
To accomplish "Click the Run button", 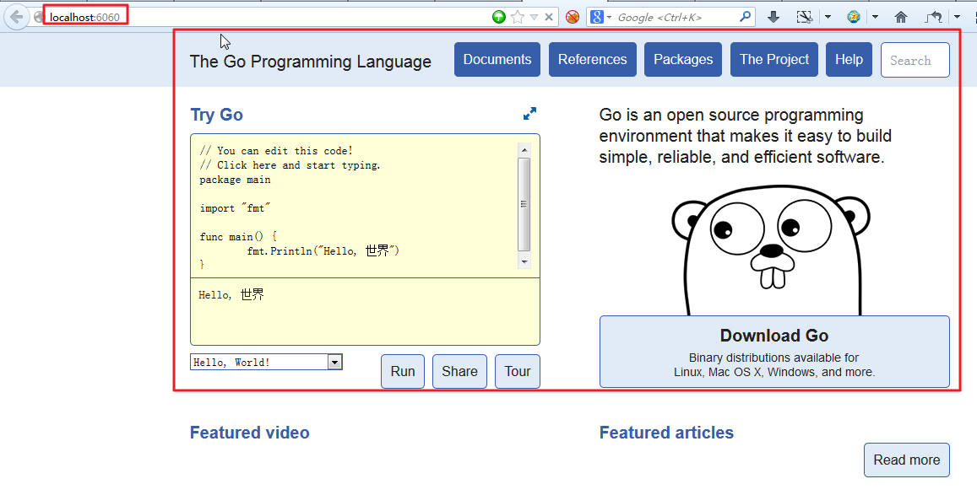I will (x=403, y=371).
